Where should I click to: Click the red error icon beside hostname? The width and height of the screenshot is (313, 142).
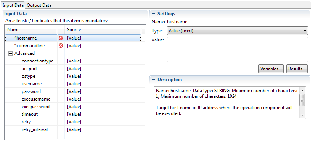(61, 38)
